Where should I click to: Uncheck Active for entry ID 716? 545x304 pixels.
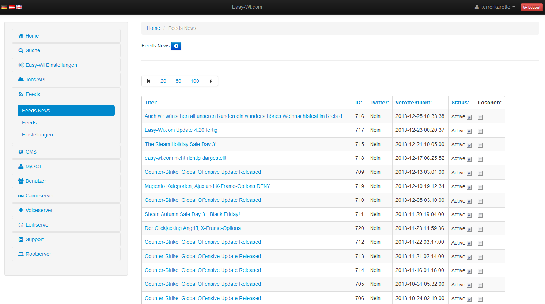click(x=469, y=117)
